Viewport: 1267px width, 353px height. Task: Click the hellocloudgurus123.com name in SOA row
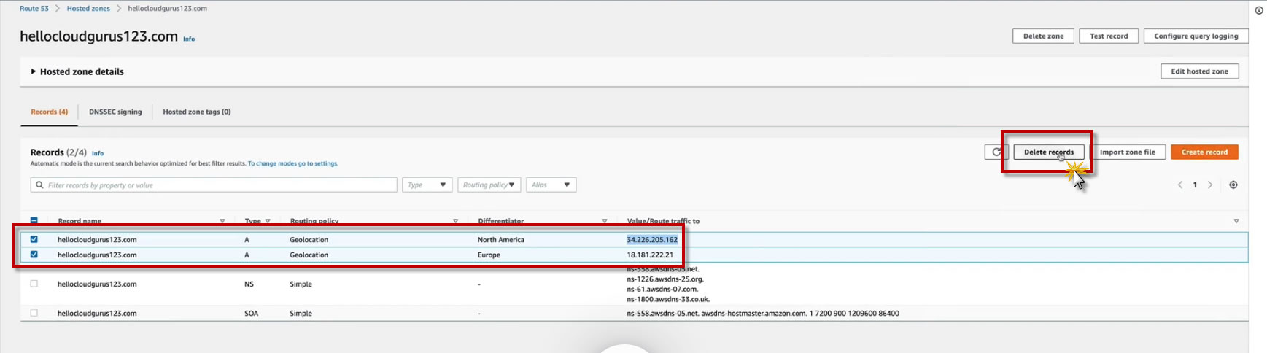[x=97, y=314]
